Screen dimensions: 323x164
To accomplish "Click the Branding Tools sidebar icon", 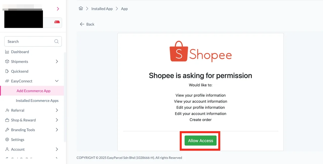I will (7, 130).
